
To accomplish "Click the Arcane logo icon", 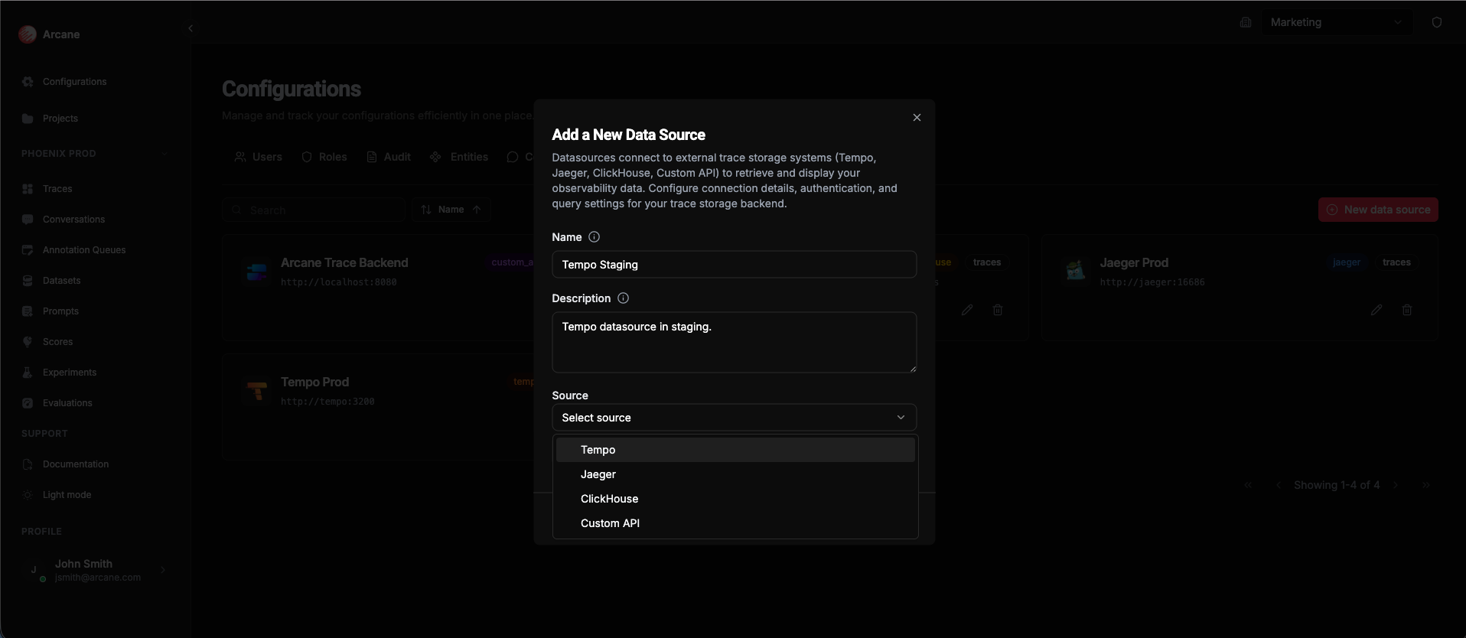I will 28,34.
